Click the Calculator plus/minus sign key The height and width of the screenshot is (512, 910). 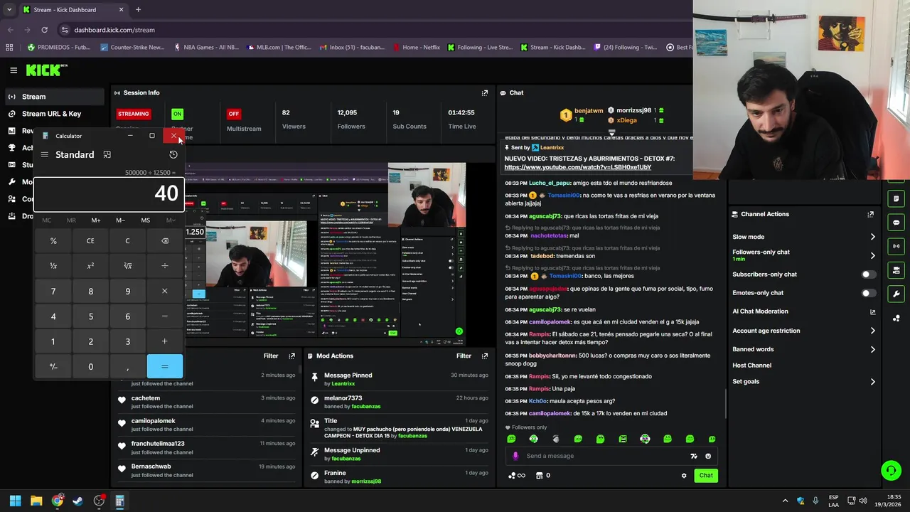click(53, 366)
